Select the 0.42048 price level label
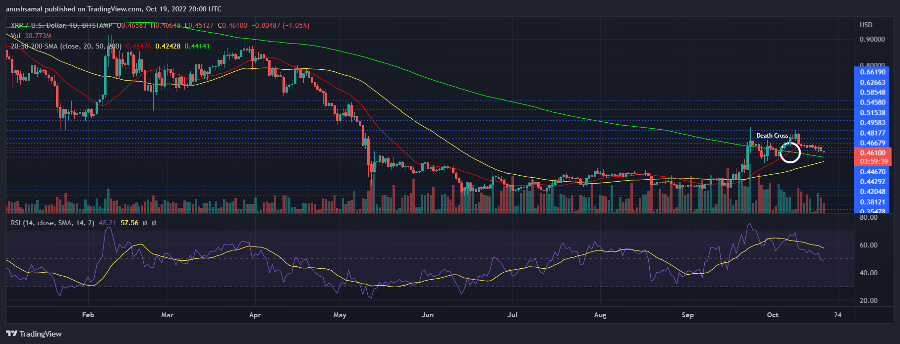The height and width of the screenshot is (344, 900). coord(873,192)
